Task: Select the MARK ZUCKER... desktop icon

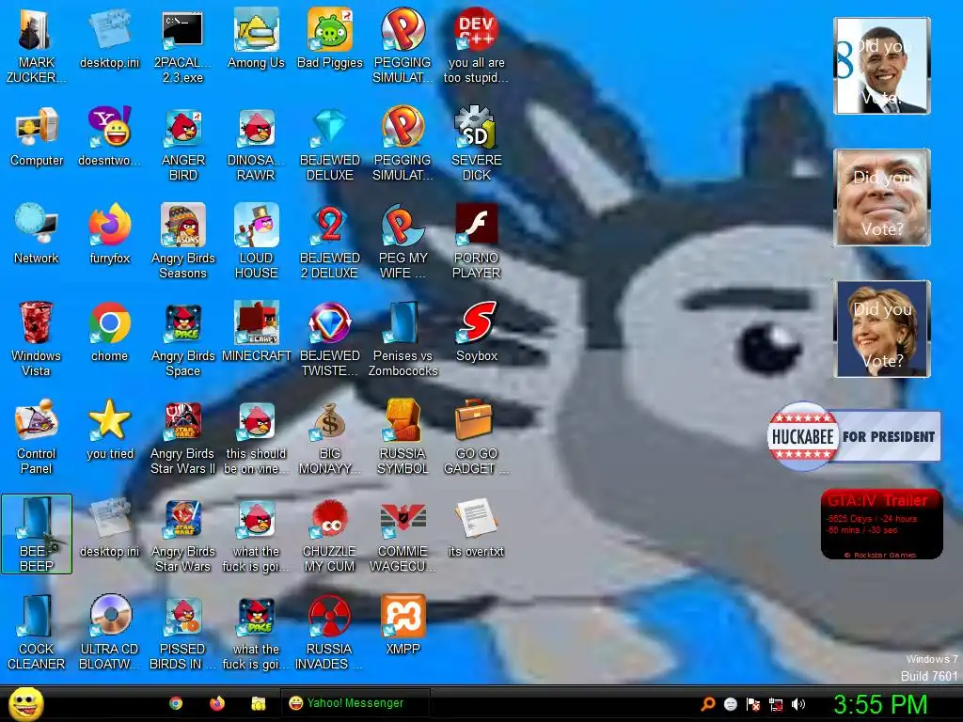Action: tap(36, 45)
